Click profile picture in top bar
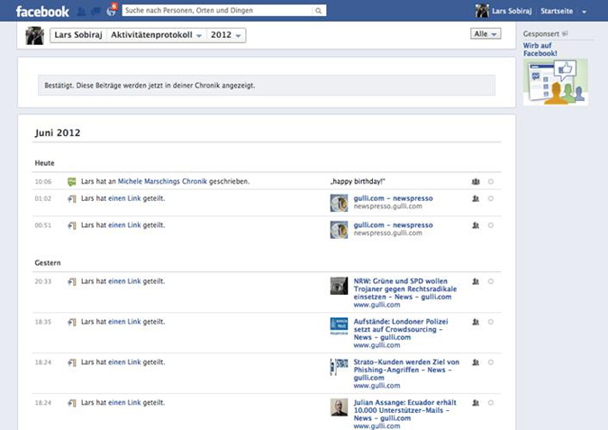 coord(482,11)
